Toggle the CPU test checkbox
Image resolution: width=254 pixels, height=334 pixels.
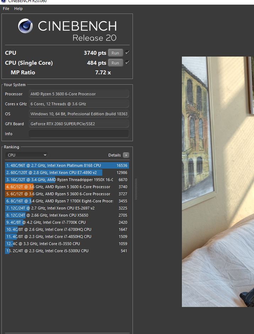click(x=127, y=52)
